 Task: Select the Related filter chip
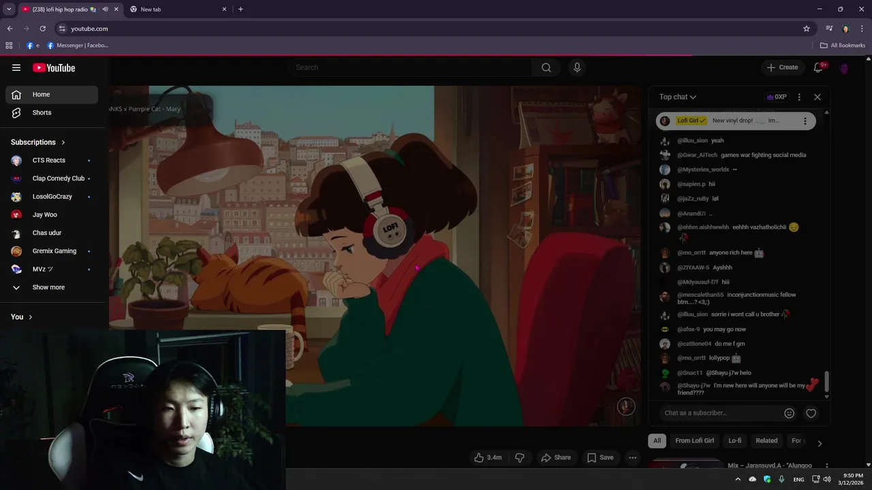coord(766,440)
